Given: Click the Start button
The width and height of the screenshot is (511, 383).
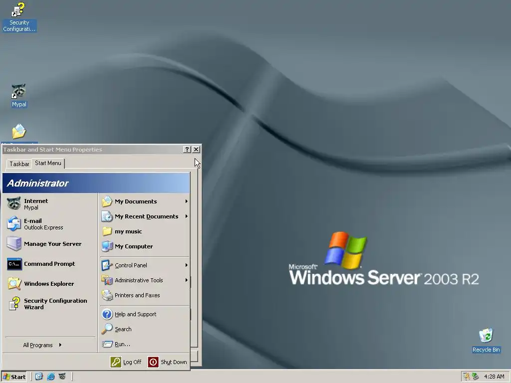Looking at the screenshot, I should pyautogui.click(x=14, y=377).
